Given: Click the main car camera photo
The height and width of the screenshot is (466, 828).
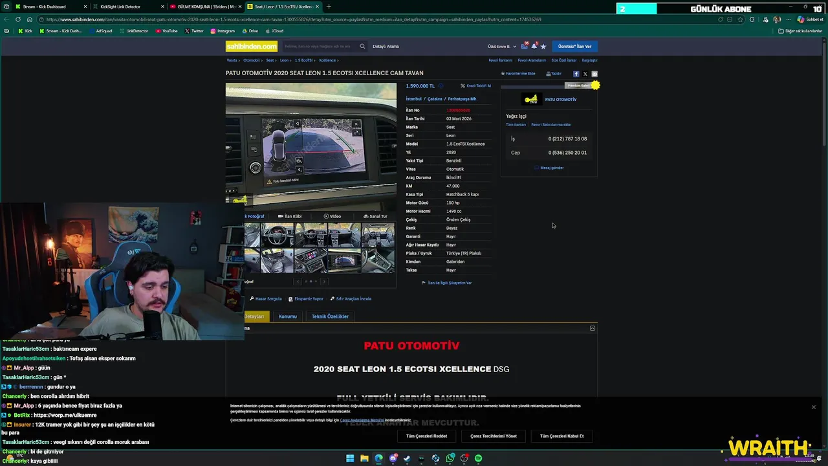Looking at the screenshot, I should tap(311, 147).
